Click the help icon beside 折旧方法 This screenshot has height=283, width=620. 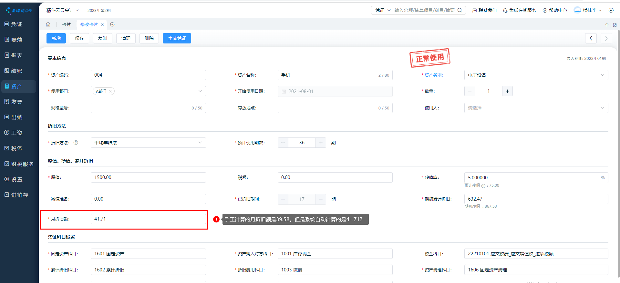(x=76, y=143)
